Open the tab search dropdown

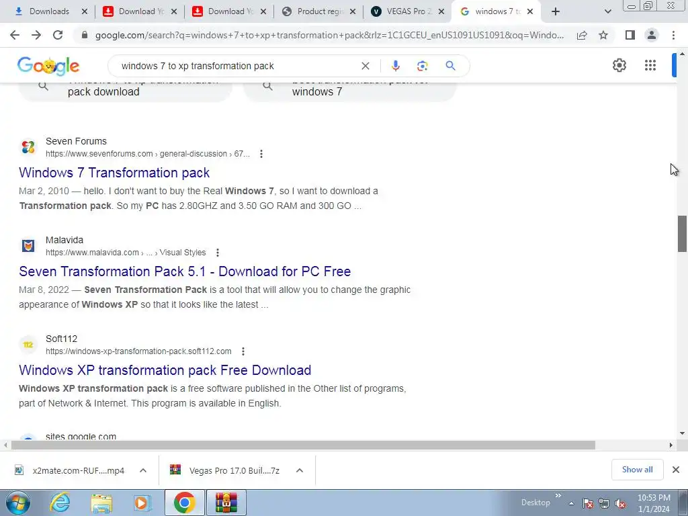pos(607,11)
